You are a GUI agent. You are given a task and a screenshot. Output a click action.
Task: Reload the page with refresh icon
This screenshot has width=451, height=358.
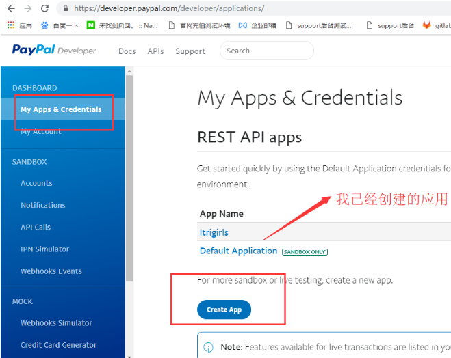click(44, 8)
